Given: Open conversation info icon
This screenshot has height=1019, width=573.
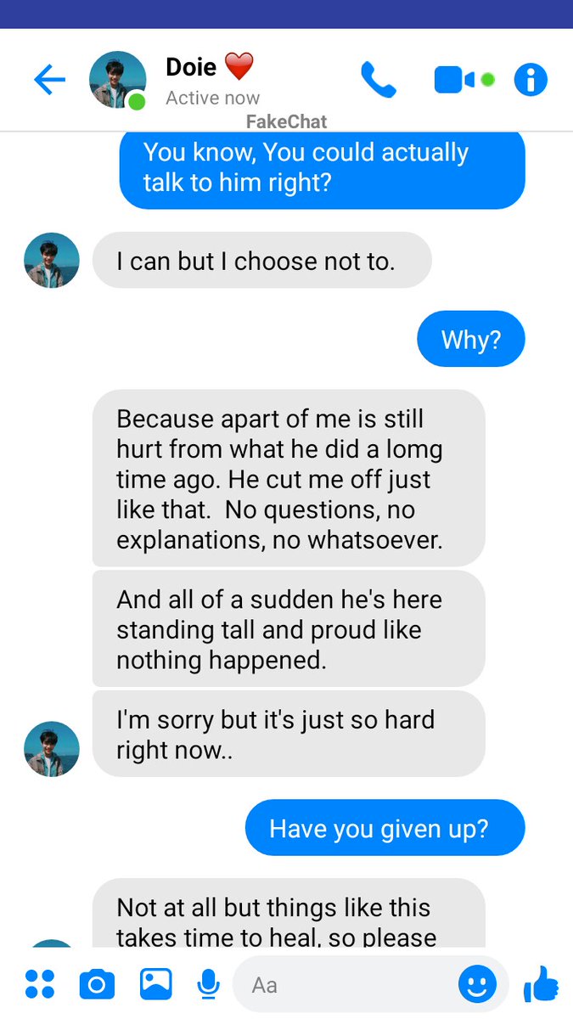Looking at the screenshot, I should [x=531, y=80].
